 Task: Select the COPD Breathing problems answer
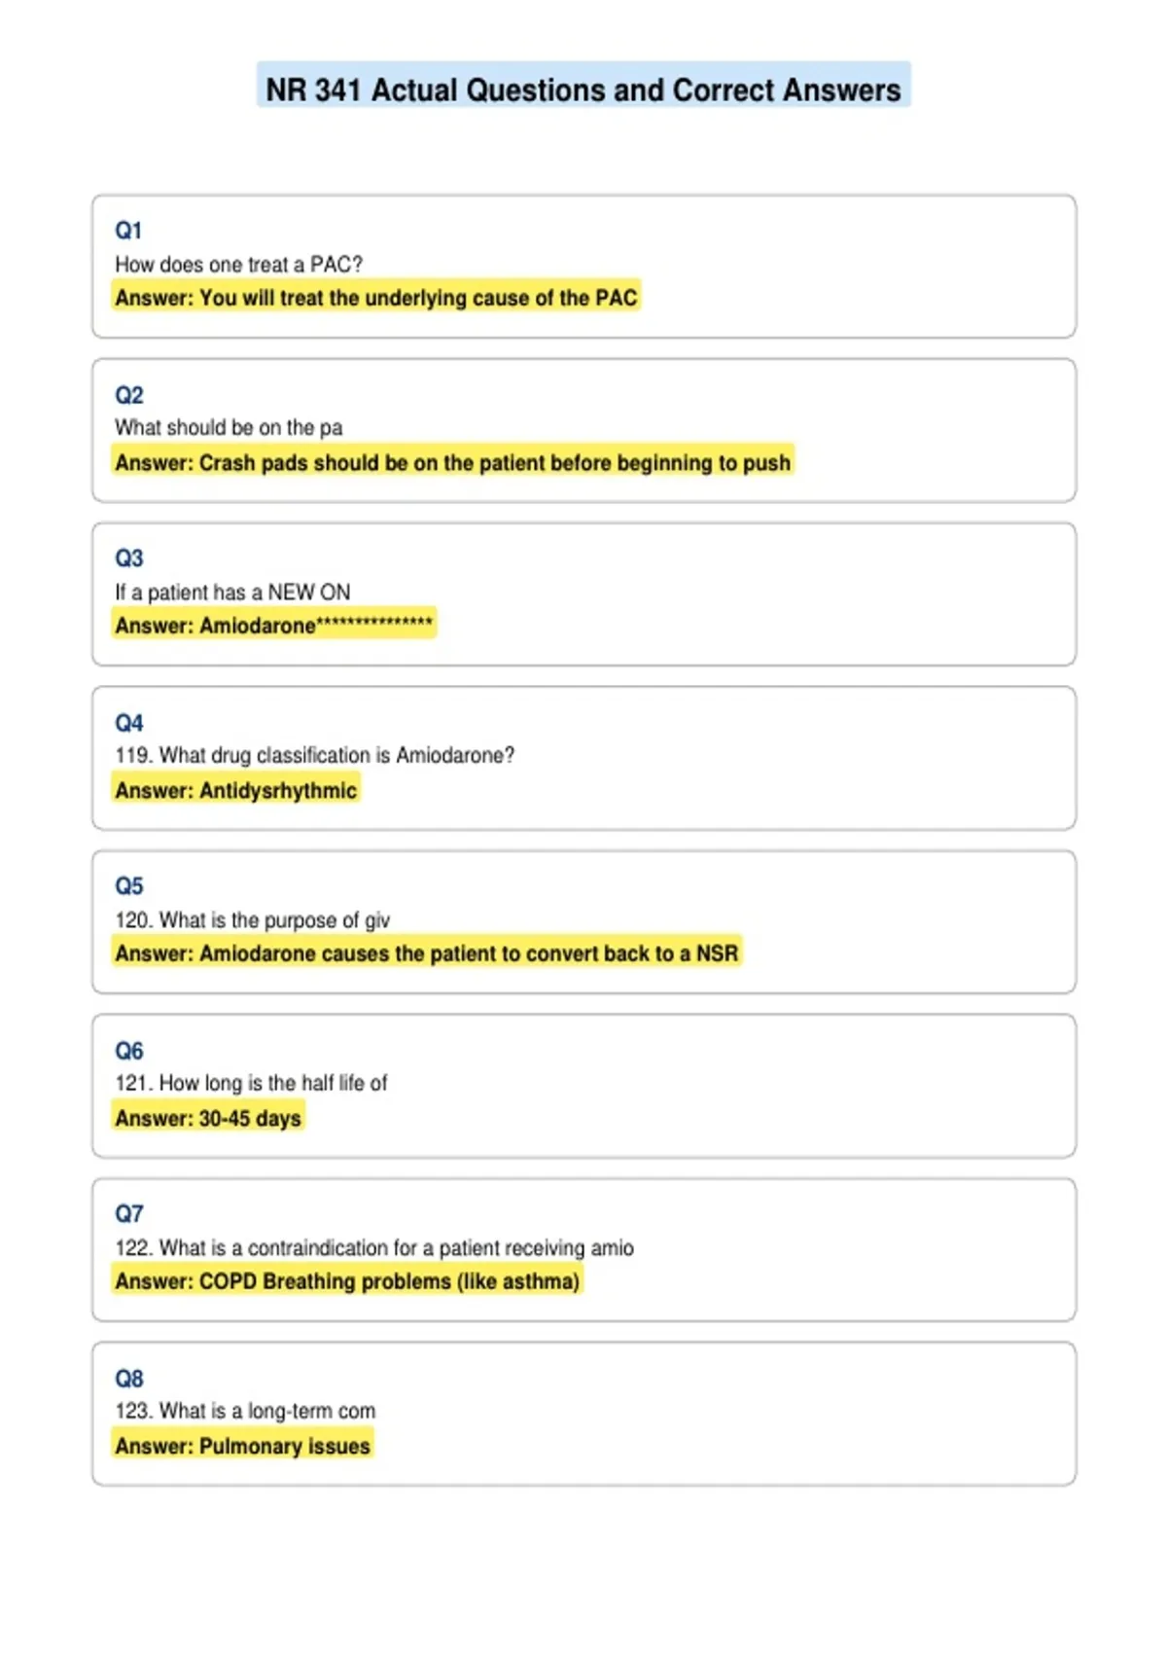click(347, 1281)
